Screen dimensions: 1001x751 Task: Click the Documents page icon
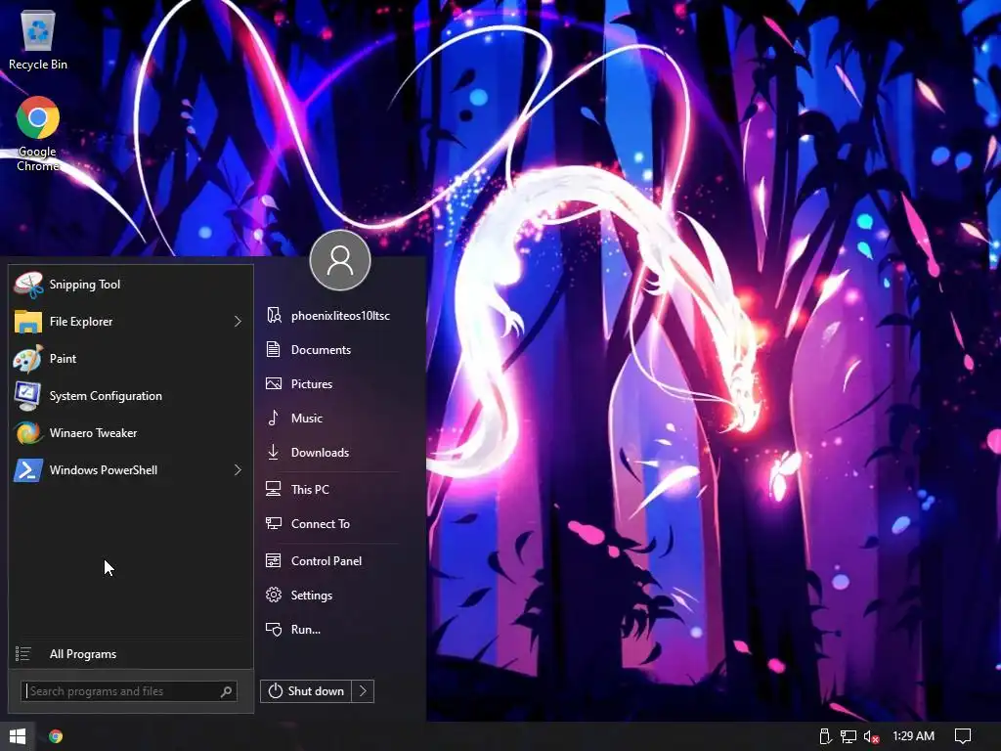click(274, 349)
